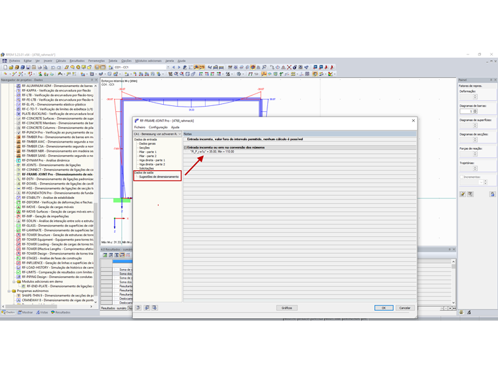
Task: Open Configuração menu in the dialog
Action: [158, 127]
